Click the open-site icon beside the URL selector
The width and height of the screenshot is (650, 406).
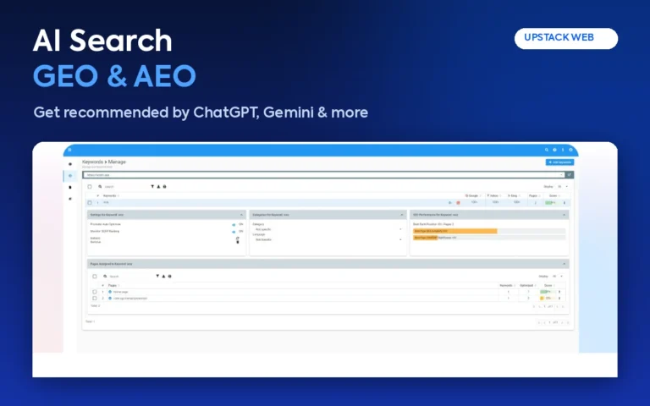(x=570, y=175)
